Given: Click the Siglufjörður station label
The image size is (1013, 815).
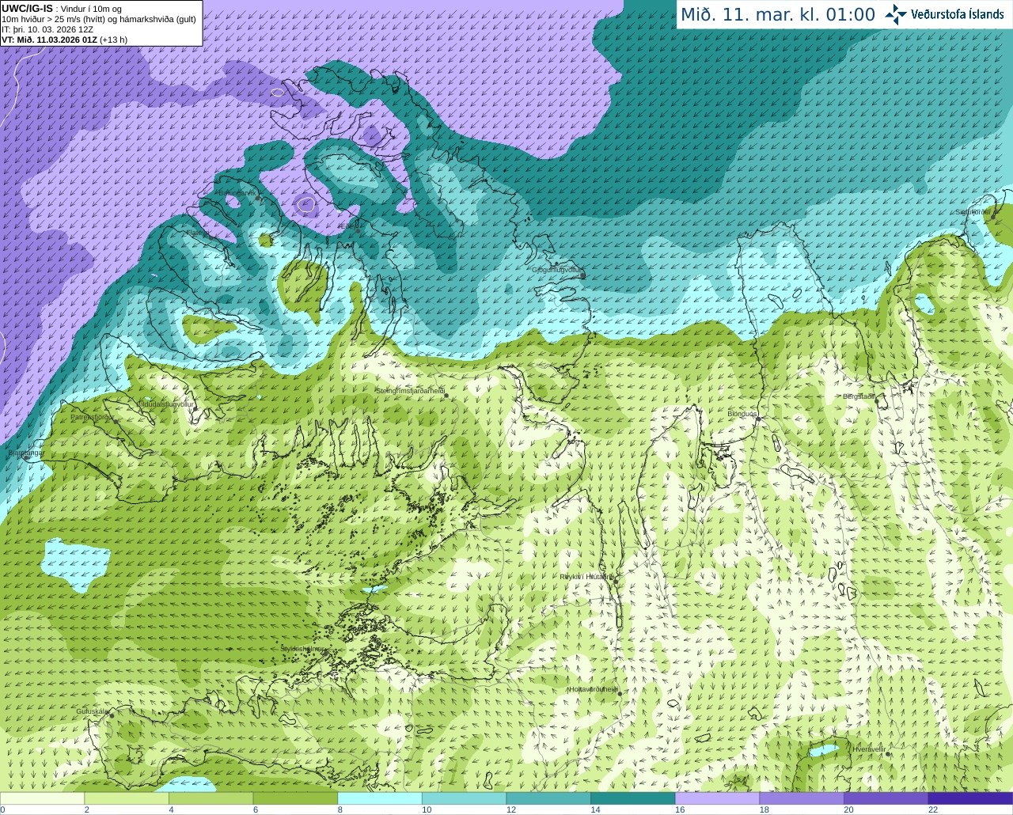Looking at the screenshot, I should pyautogui.click(x=973, y=212).
